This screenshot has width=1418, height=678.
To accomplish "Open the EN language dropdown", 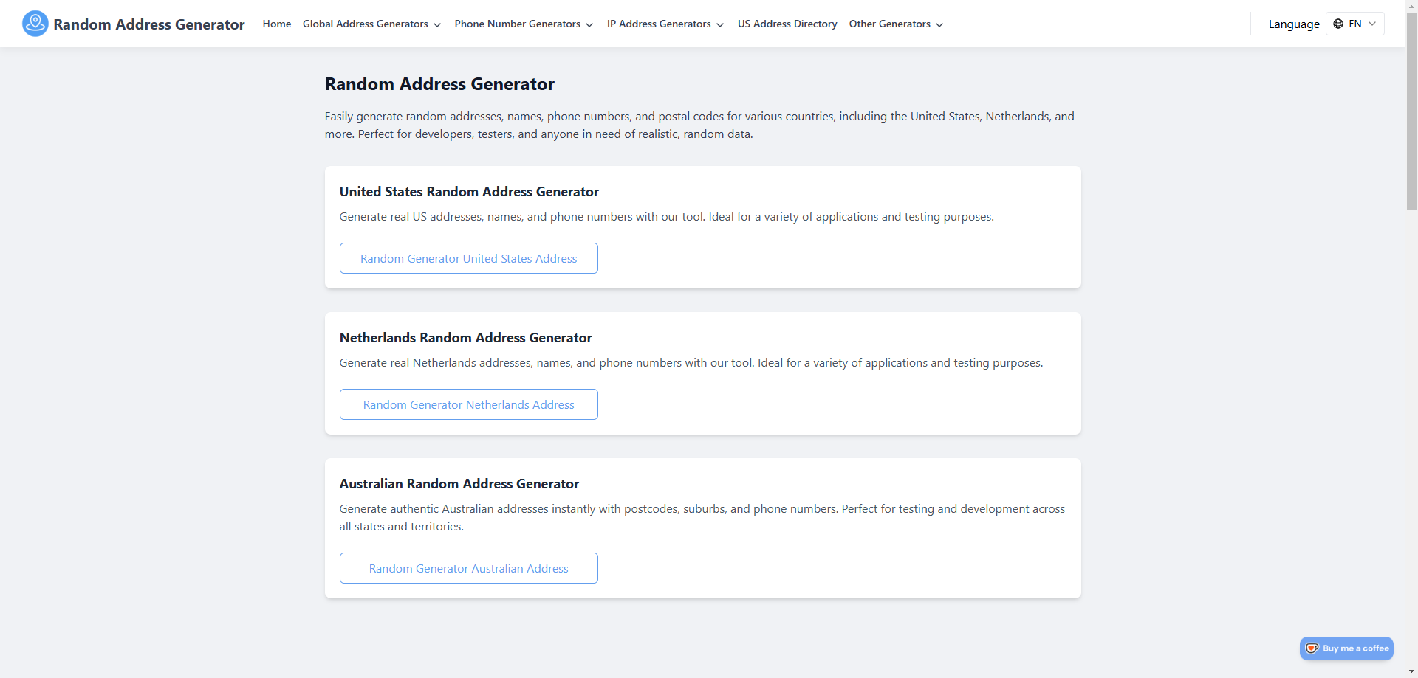I will click(1355, 24).
